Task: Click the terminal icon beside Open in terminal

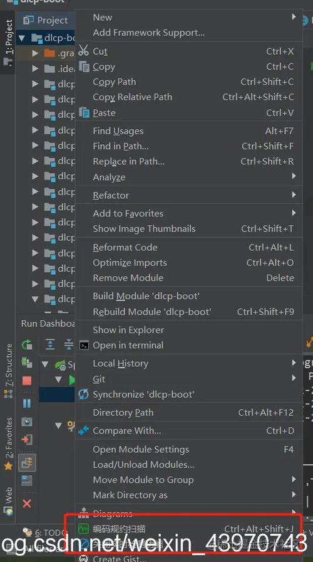Action: pyautogui.click(x=84, y=345)
